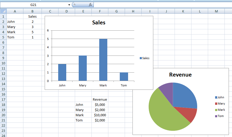The image size is (232, 137).
Task: Click the Mark axis label in bar chart
Action: (x=103, y=85)
